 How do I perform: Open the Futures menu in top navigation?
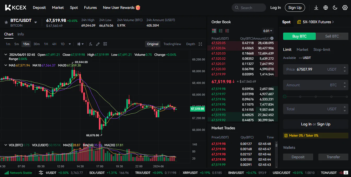90,8
